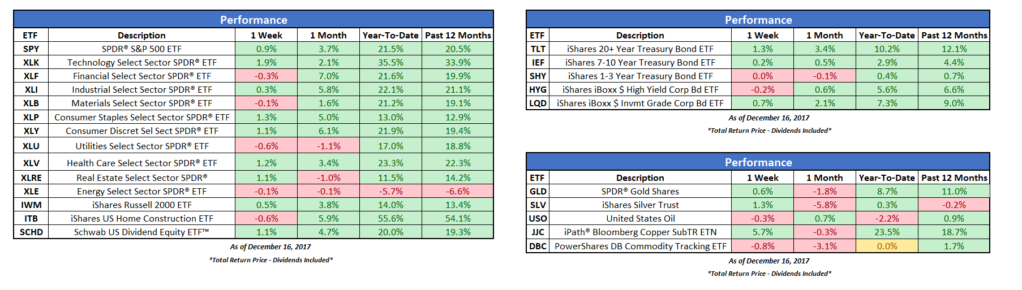1022x290 pixels.
Task: Click the Technology Select Sector SPDR description
Action: click(141, 63)
